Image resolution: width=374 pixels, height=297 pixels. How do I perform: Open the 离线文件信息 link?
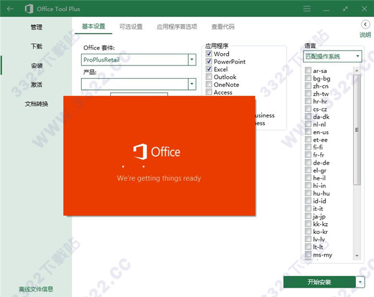tap(36, 289)
